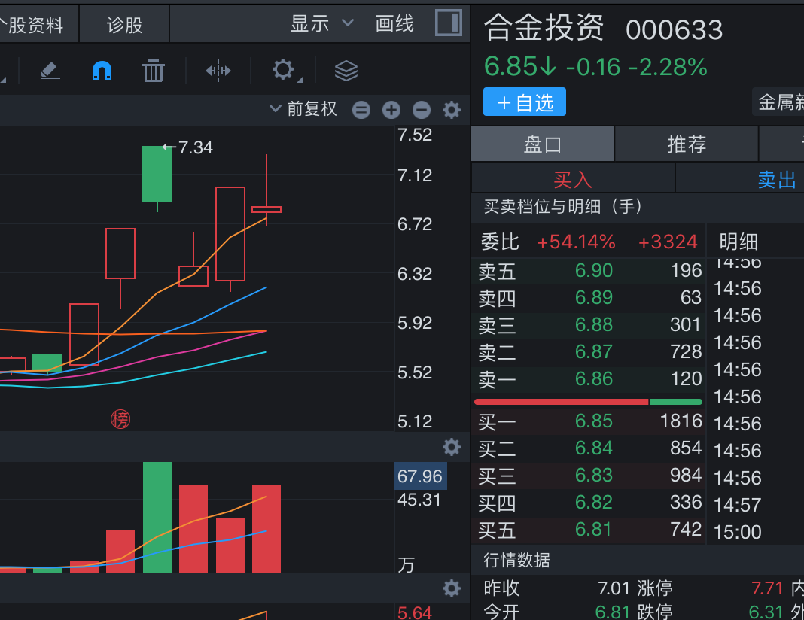Click the 67.96 volume axis label
The width and height of the screenshot is (804, 620).
[420, 476]
